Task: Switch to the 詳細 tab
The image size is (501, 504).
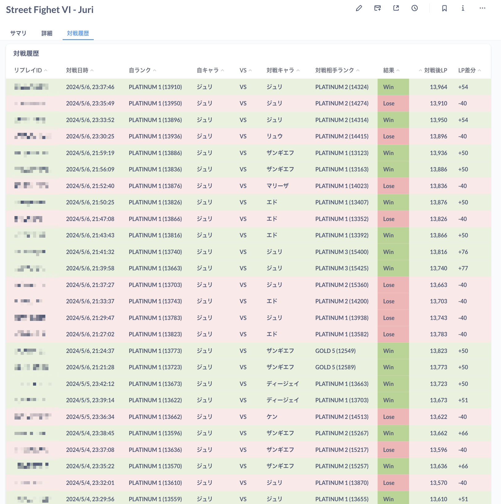Action: 47,33
